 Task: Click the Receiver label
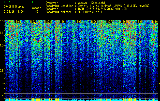[x=52, y=9]
